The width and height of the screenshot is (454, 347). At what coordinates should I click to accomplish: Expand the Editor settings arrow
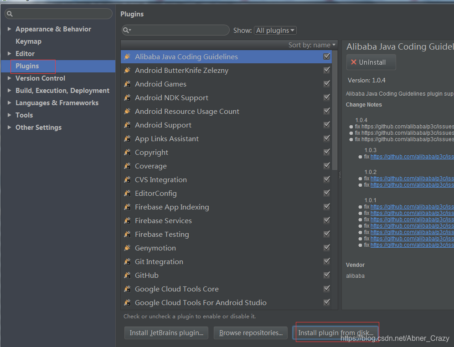[x=9, y=53]
